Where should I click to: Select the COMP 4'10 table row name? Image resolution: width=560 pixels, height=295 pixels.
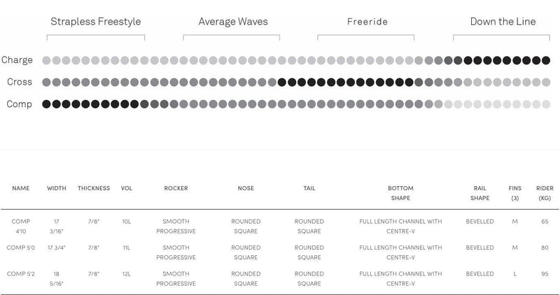coord(21,226)
